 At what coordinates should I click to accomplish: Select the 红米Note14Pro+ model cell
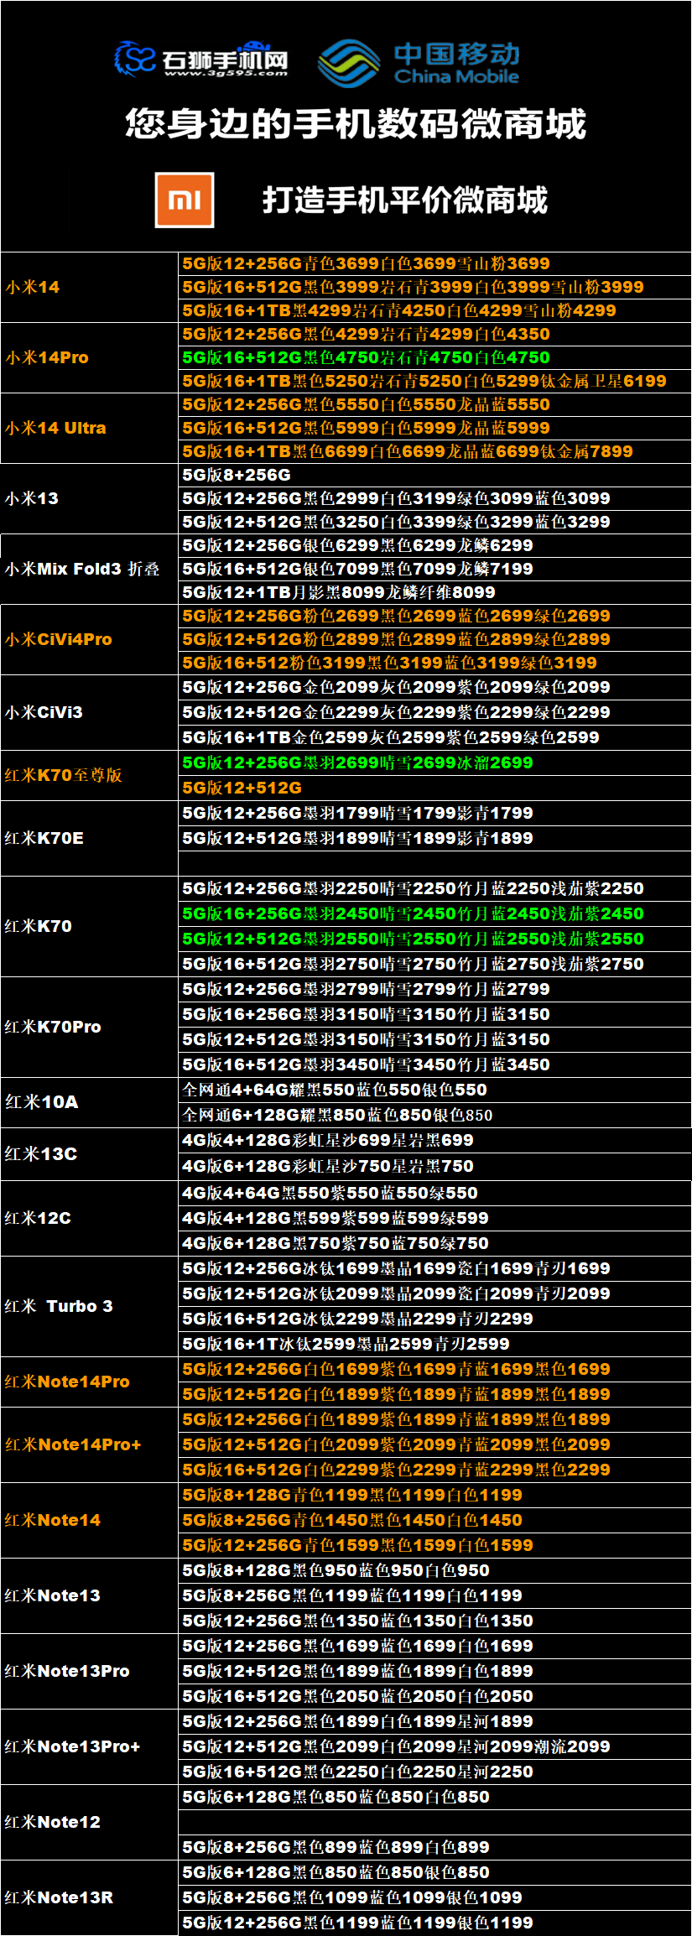90,1444
